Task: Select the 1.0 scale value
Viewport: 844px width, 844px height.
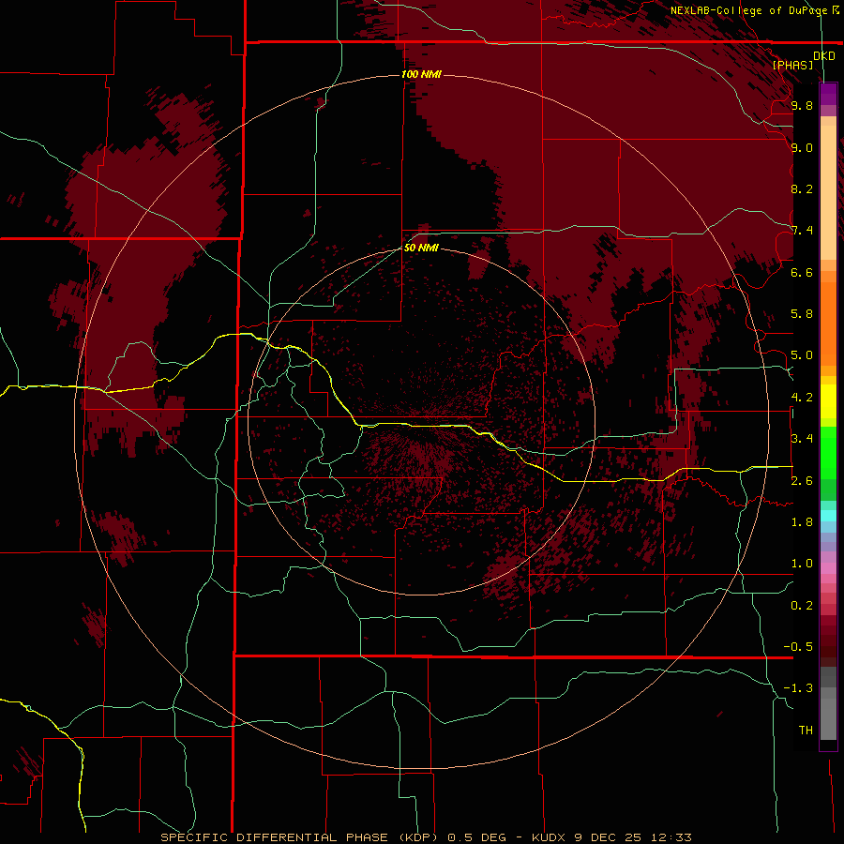Action: click(x=802, y=564)
